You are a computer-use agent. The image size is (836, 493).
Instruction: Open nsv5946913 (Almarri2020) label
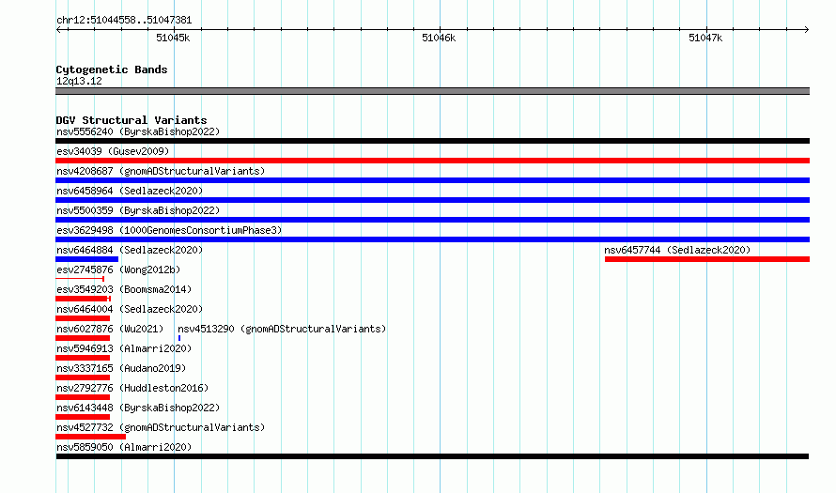coord(124,348)
